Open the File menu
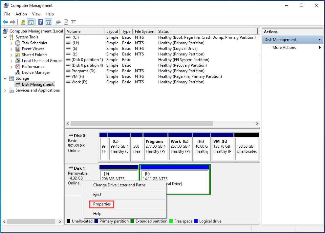The image size is (325, 233). (7, 14)
